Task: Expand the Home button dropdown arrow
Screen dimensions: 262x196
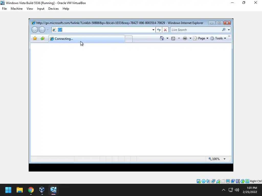Action: click(167, 38)
